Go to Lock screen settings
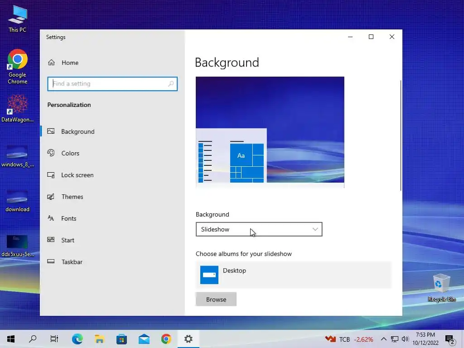The image size is (464, 348). pyautogui.click(x=112, y=175)
